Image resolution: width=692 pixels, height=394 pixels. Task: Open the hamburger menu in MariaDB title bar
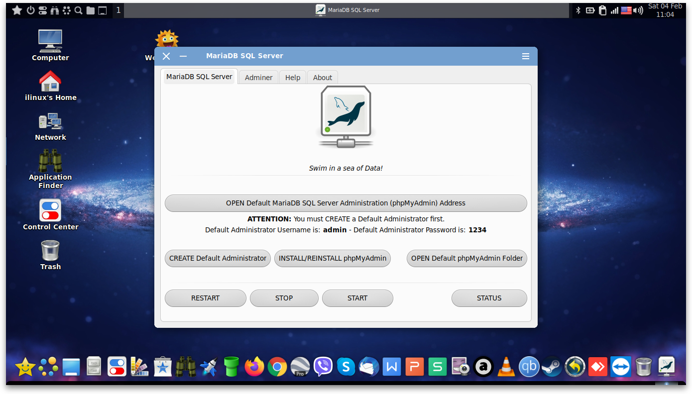click(x=526, y=56)
